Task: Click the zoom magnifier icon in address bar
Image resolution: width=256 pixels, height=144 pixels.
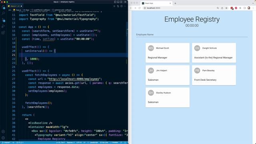Action: point(218,8)
